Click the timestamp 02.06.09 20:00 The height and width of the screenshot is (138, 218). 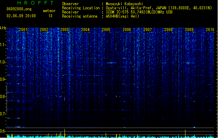tap(21, 16)
